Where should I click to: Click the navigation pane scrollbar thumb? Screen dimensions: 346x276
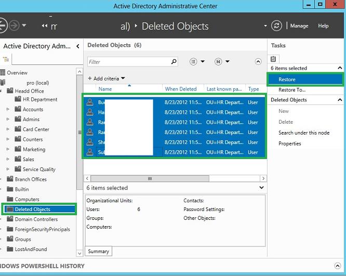79,132
